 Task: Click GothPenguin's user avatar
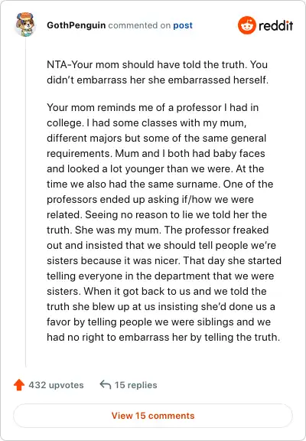coord(25,24)
